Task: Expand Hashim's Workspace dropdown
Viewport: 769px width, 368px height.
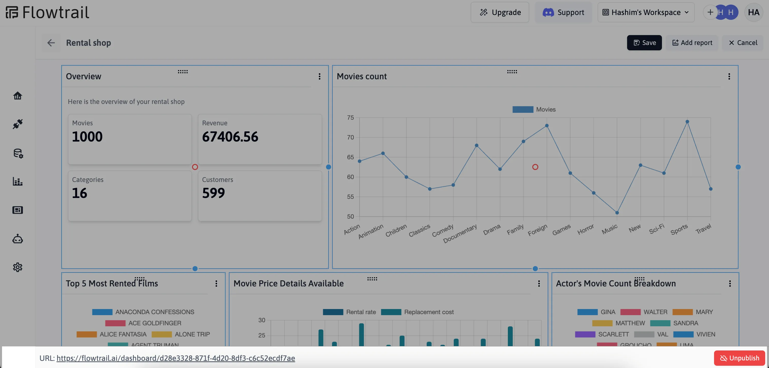Action: [x=646, y=12]
